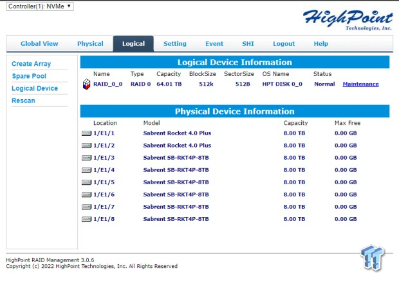
Task: Click the 8.00 TB capacity of 1/E1/4
Action: coord(294,170)
